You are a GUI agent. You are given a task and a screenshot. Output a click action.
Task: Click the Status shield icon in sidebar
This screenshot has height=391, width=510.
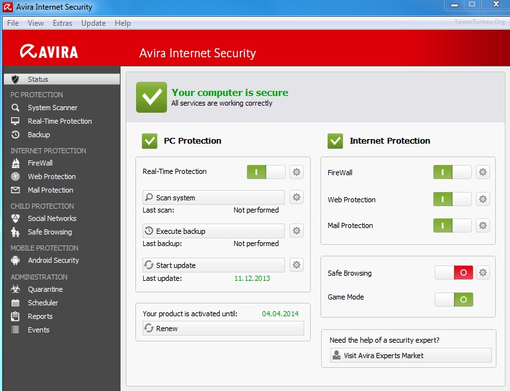click(x=15, y=79)
